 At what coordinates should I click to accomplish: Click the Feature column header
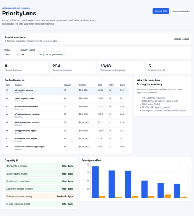(18, 85)
